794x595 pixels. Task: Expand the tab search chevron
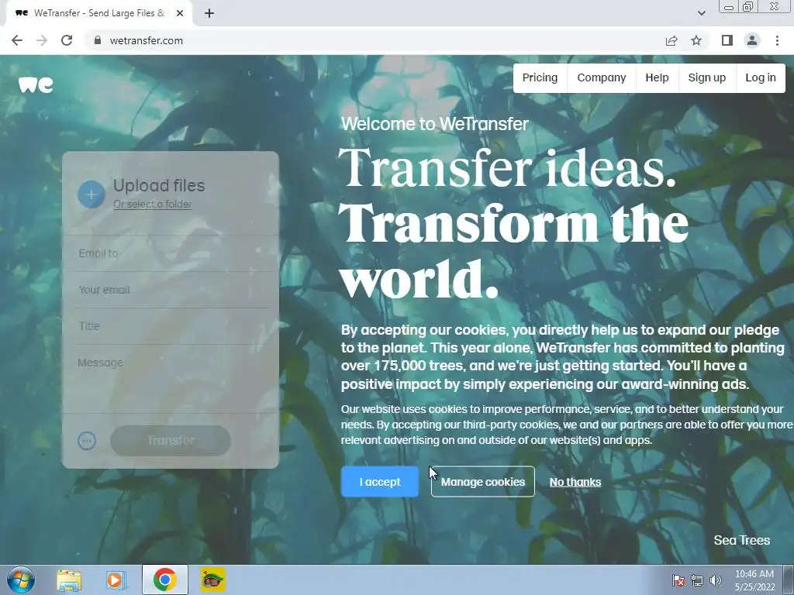pos(701,13)
